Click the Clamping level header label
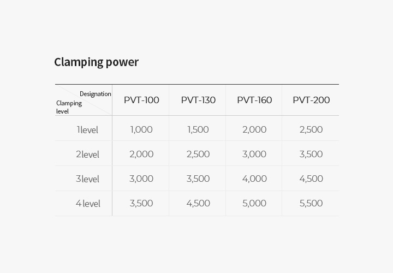 69,107
